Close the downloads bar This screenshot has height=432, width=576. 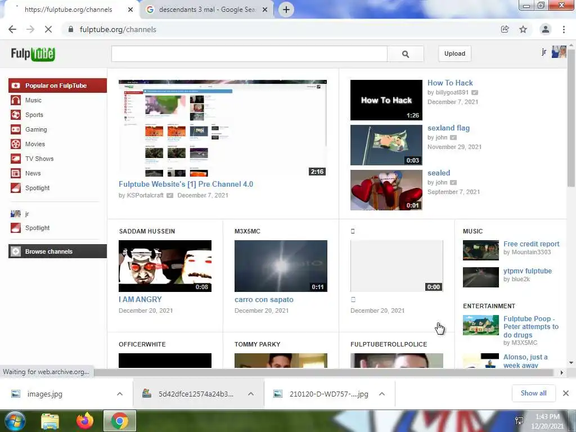pyautogui.click(x=566, y=393)
